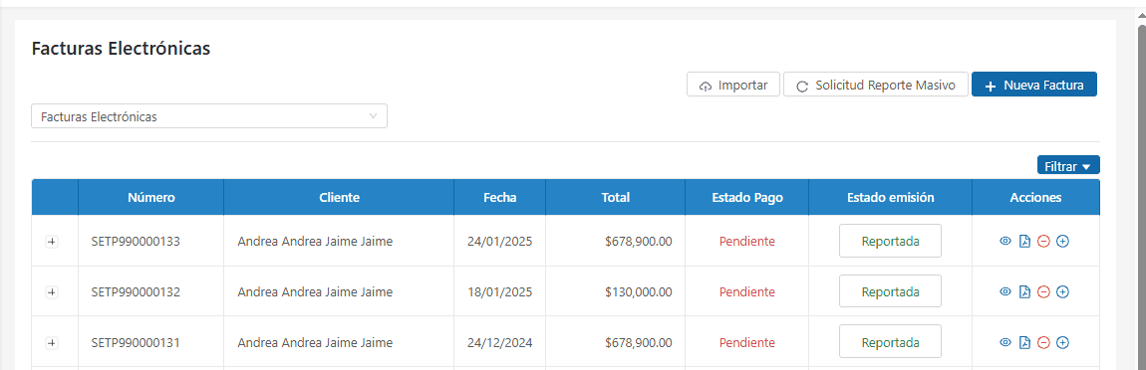
Task: Open PDF icon for invoice SETP990000132
Action: point(1024,291)
